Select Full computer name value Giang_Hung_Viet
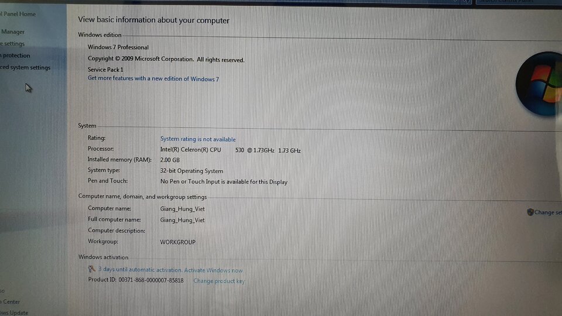562x316 pixels. (x=183, y=220)
